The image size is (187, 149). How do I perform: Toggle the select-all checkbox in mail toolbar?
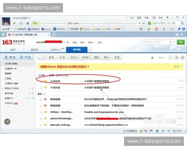41,57
